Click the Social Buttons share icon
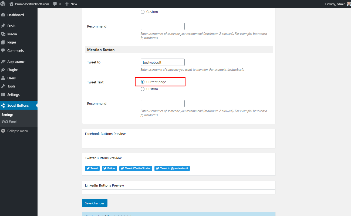The width and height of the screenshot is (351, 216). tap(3, 105)
